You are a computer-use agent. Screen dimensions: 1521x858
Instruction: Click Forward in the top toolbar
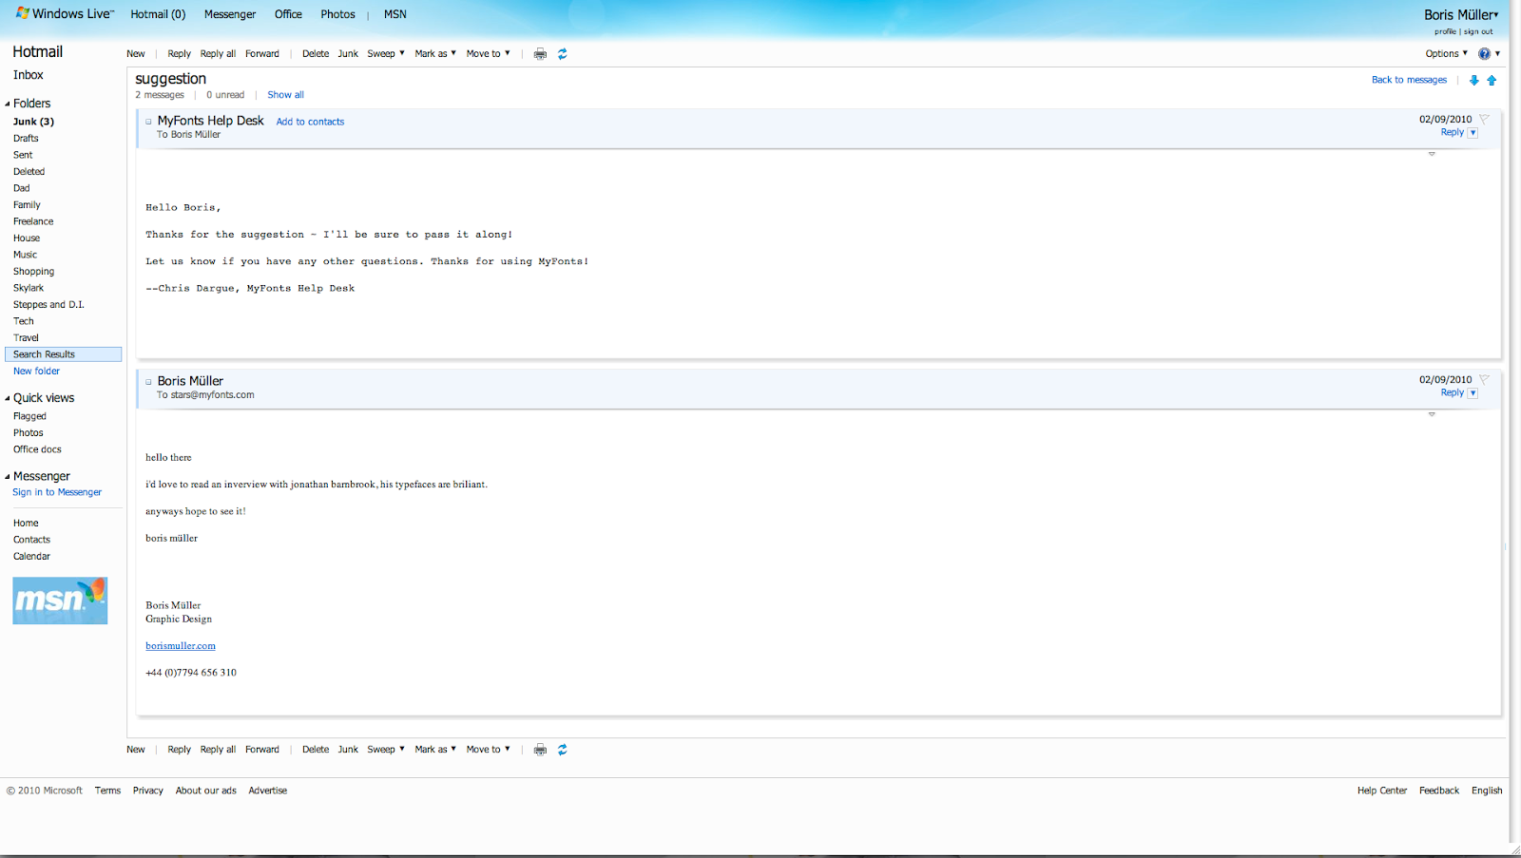pyautogui.click(x=262, y=54)
